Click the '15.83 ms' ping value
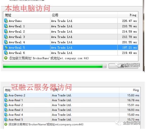 click(133, 95)
